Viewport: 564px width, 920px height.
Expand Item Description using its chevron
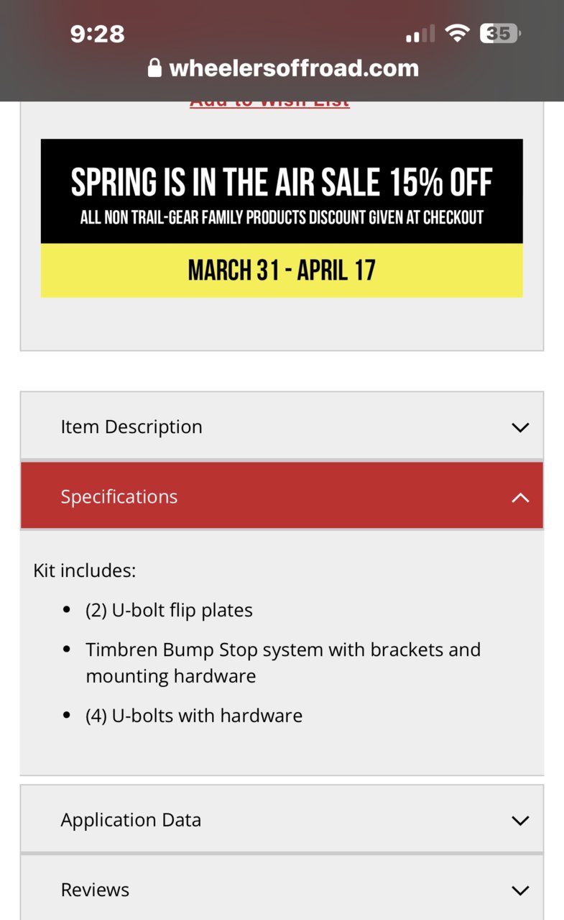coord(520,427)
